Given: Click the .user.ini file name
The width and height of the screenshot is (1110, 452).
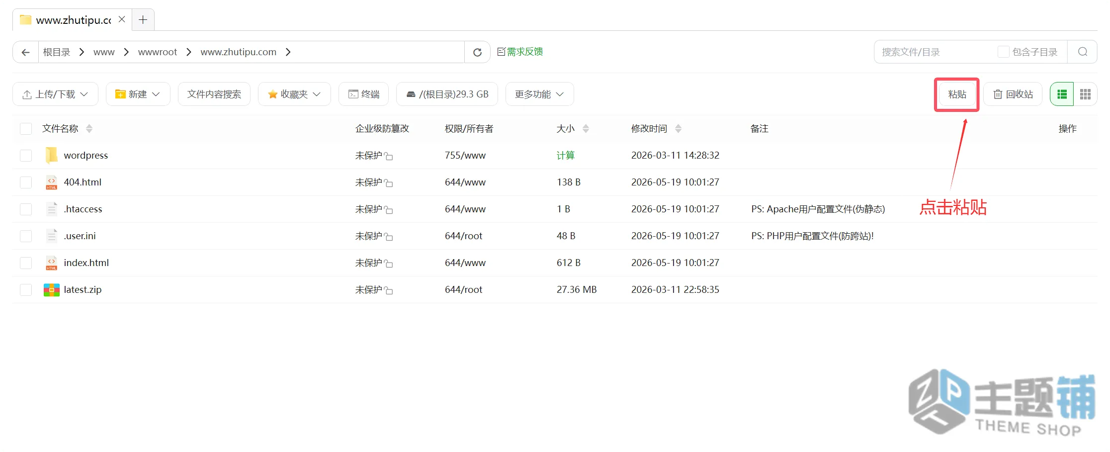Looking at the screenshot, I should coord(80,236).
